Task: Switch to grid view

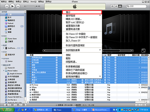Action: pos(116,6)
